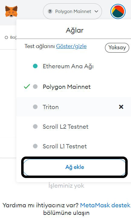131x223 pixels.
Task: Dismiss with the Yoksay button
Action: (117, 48)
